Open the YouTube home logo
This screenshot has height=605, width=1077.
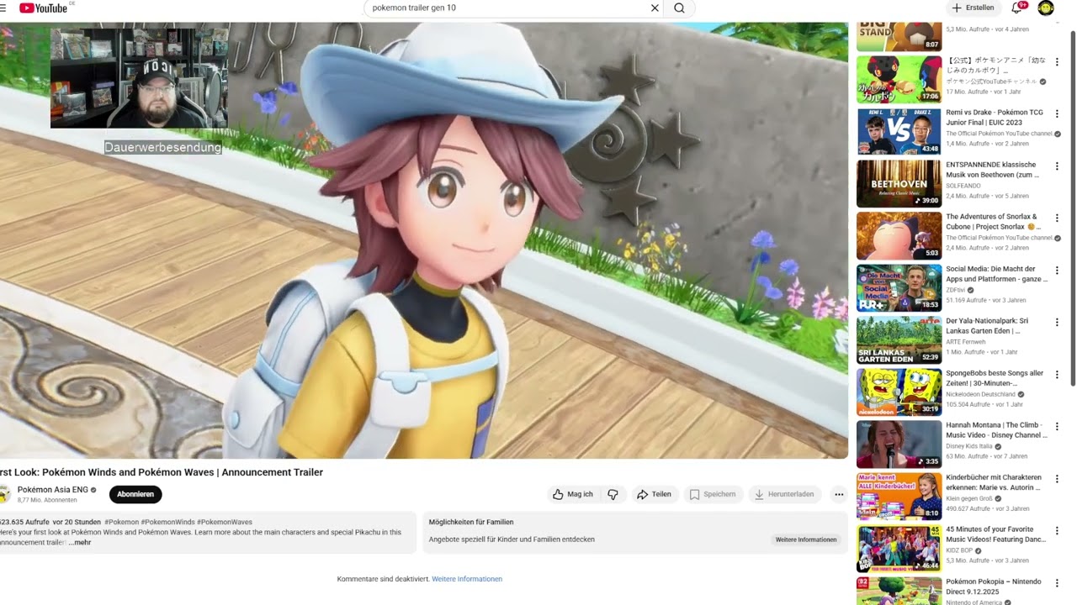[x=43, y=8]
